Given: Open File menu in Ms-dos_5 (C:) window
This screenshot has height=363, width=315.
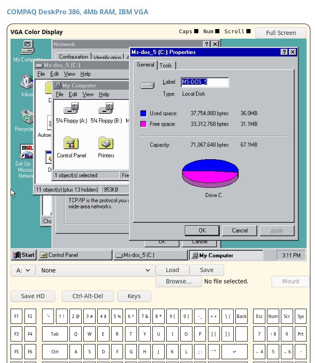Looking at the screenshot, I should point(41,74).
